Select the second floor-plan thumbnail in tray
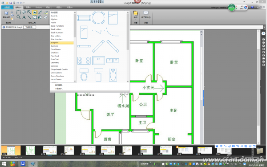 30,151
